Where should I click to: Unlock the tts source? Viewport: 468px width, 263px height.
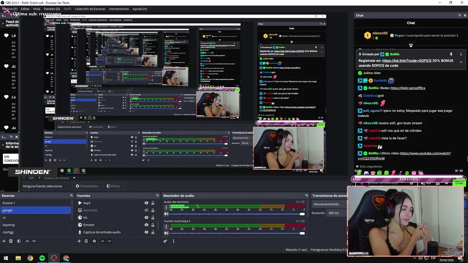[153, 218]
